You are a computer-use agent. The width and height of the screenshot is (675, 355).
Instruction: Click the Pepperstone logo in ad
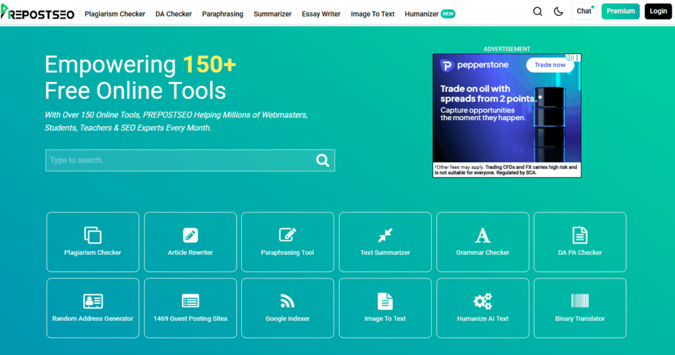[x=475, y=65]
